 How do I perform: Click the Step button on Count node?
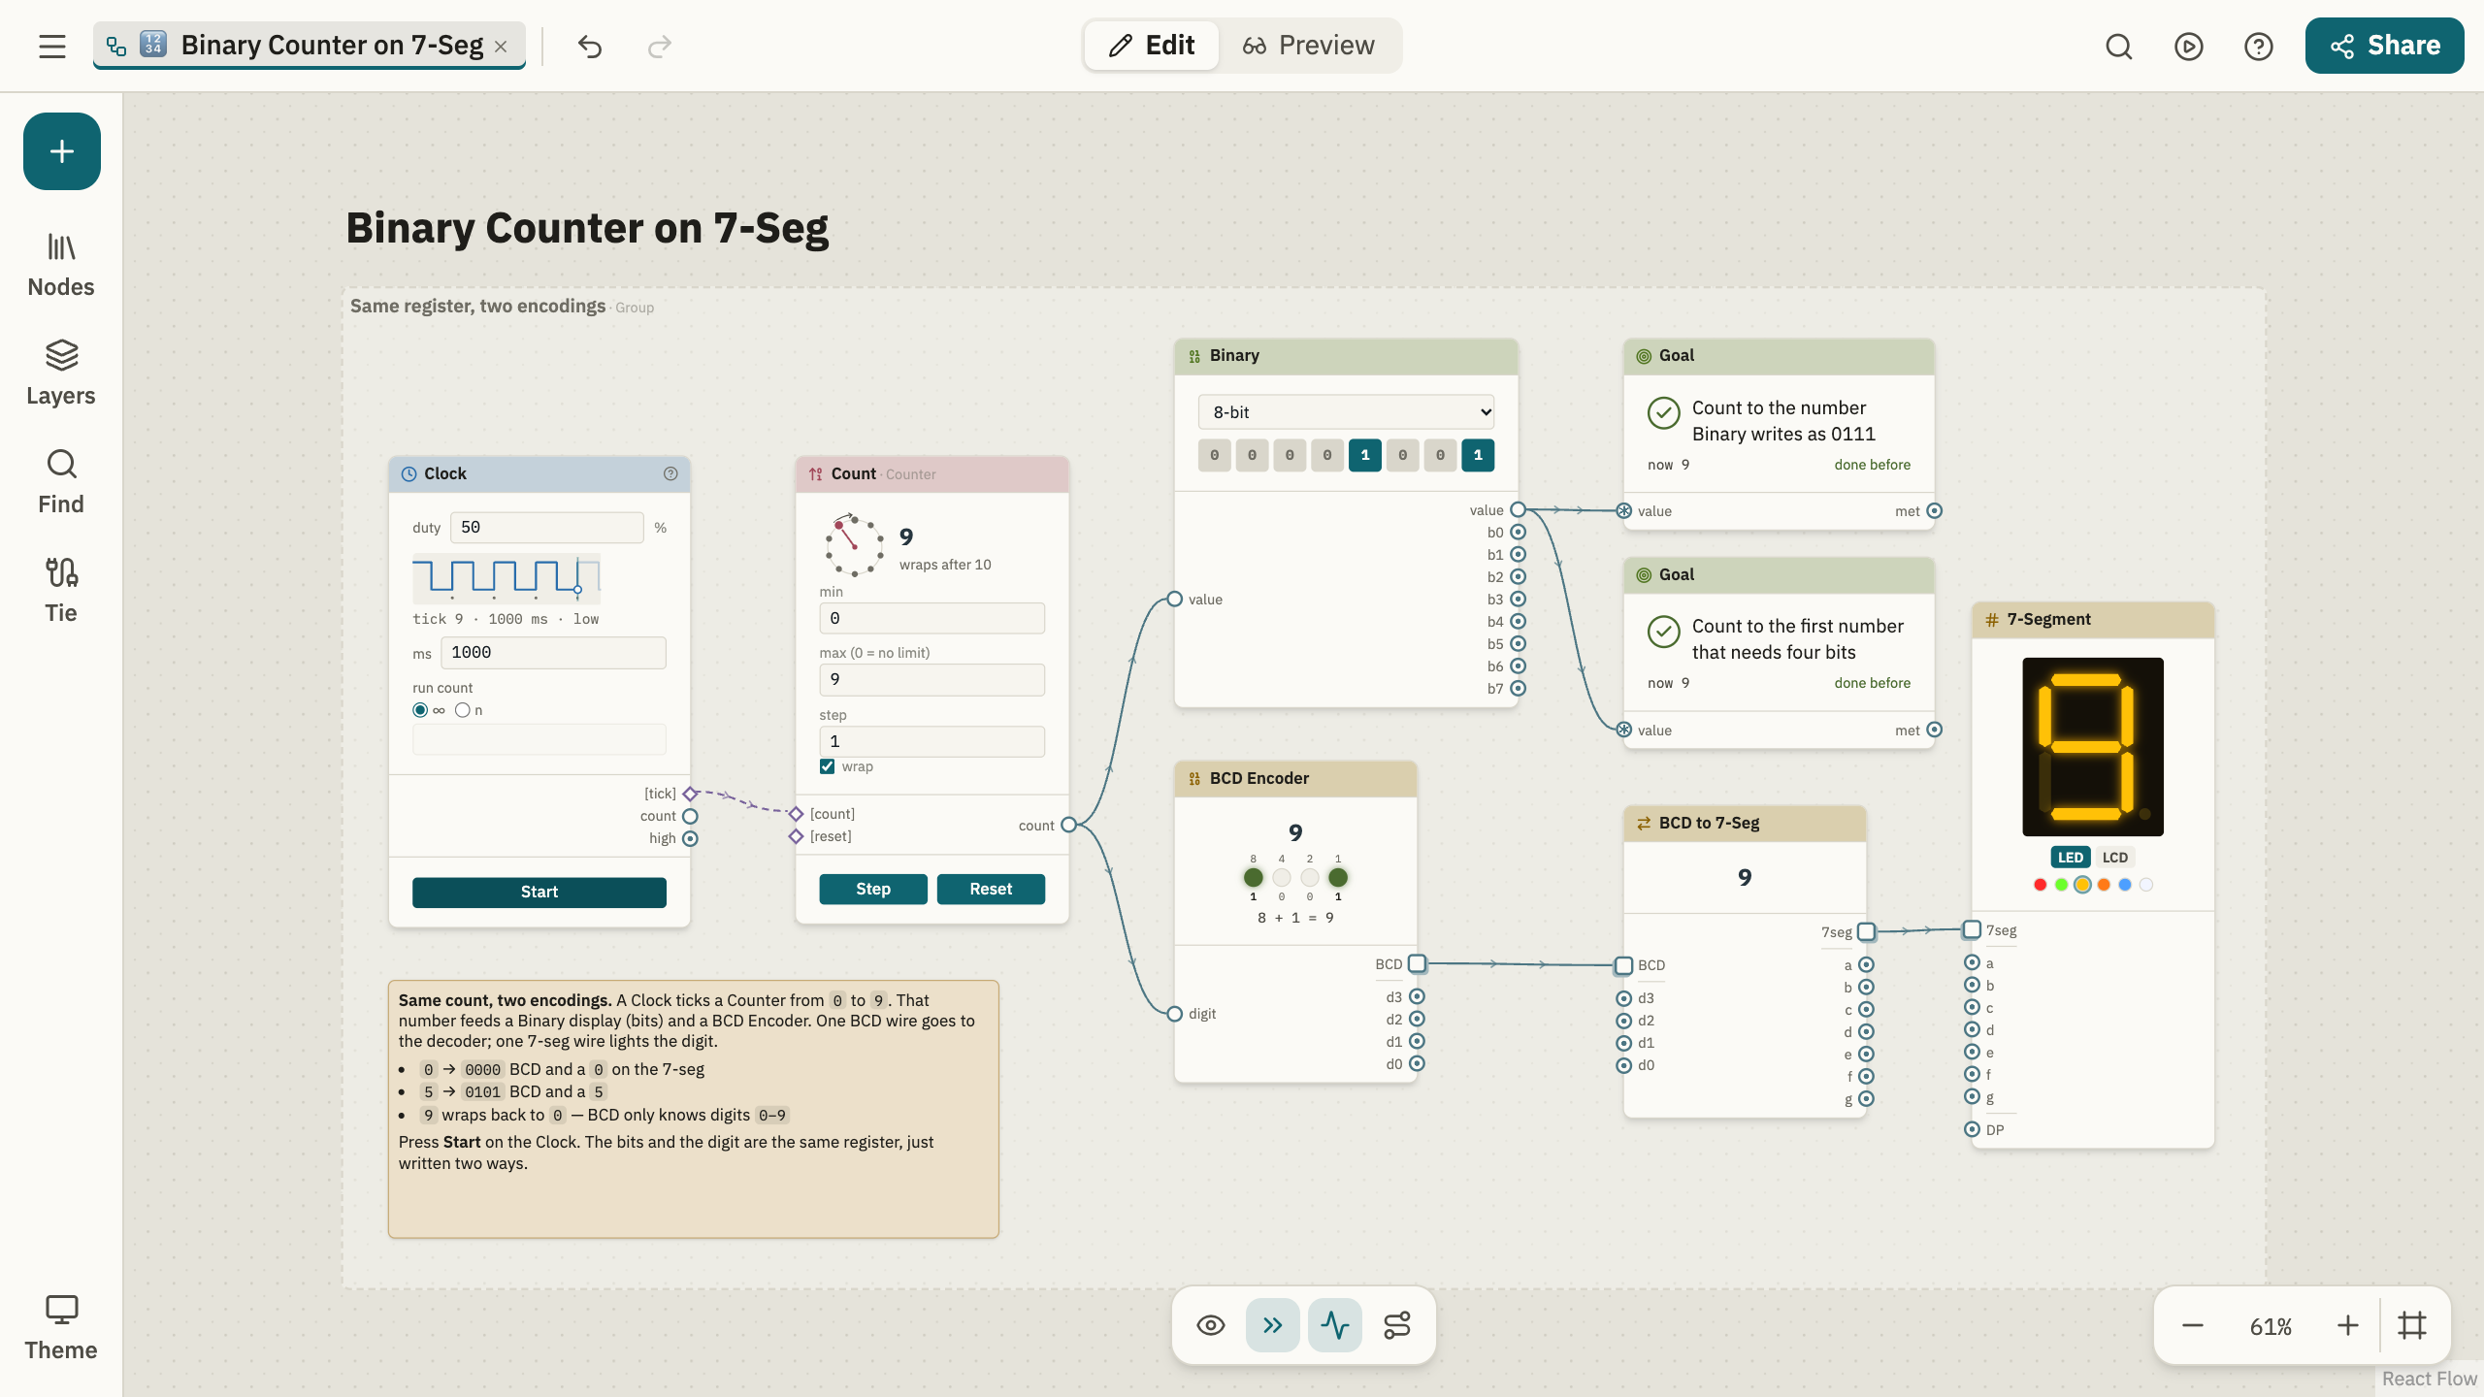click(x=873, y=890)
